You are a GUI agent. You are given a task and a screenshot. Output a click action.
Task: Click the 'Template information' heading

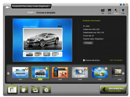coord(91,21)
